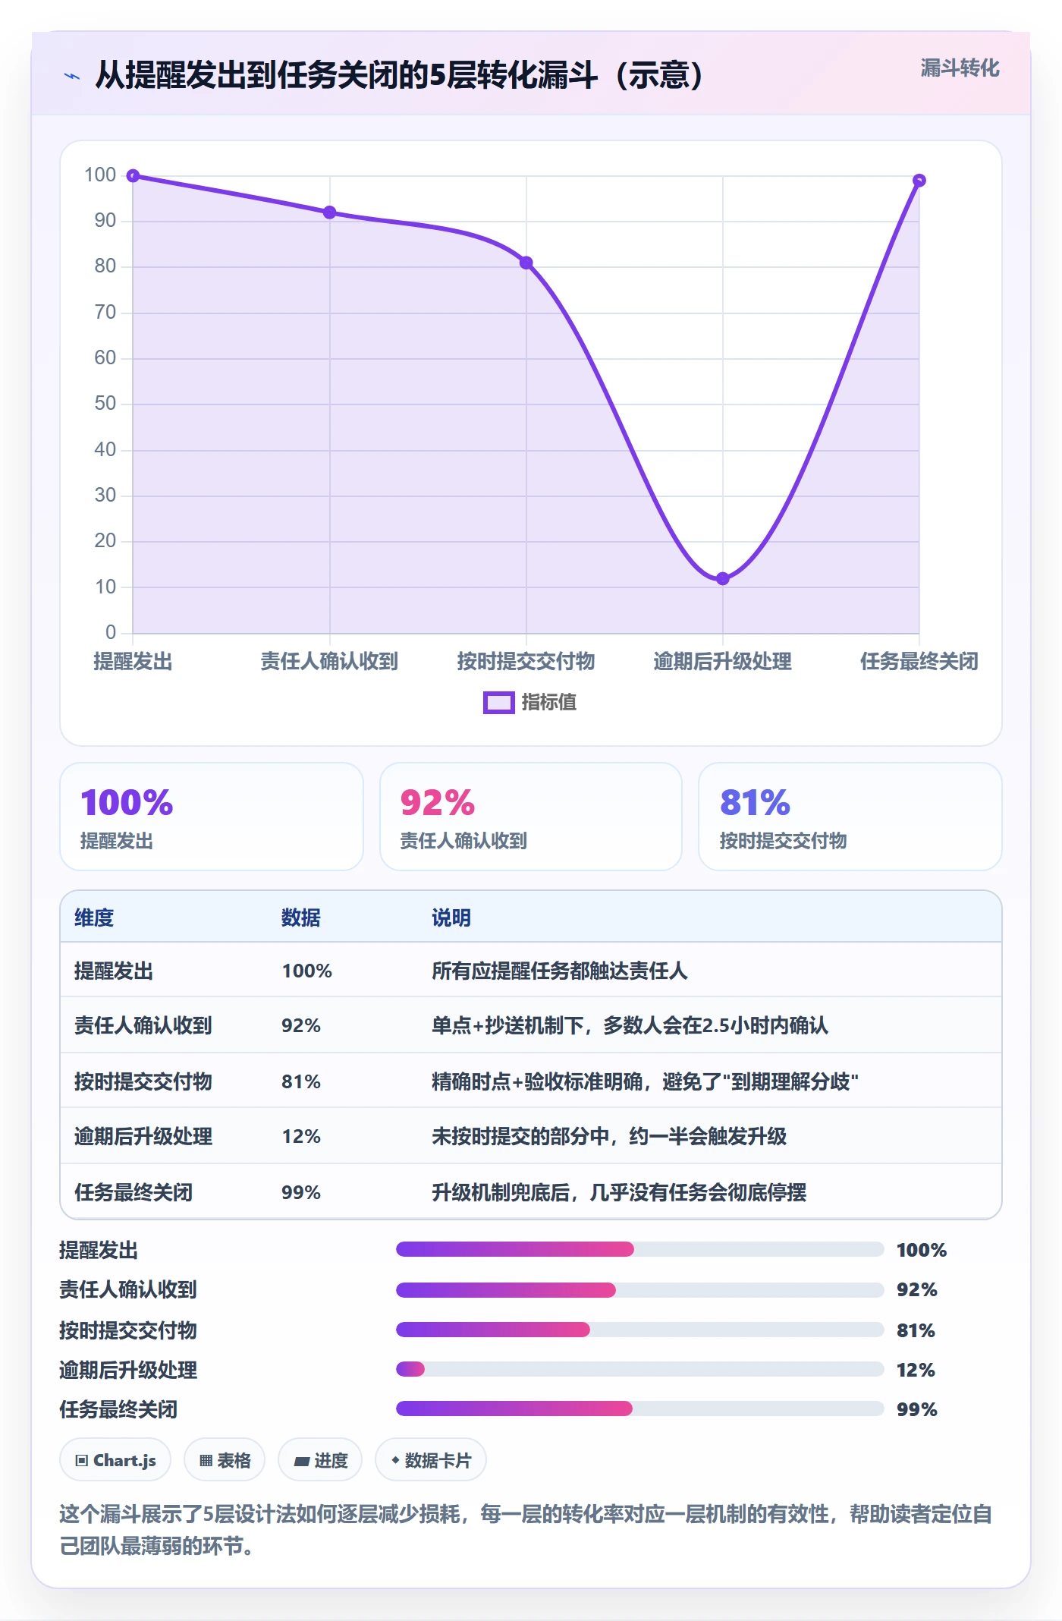1062x1621 pixels.
Task: Select the 81% 按时提交交付物 stat card
Action: click(850, 817)
